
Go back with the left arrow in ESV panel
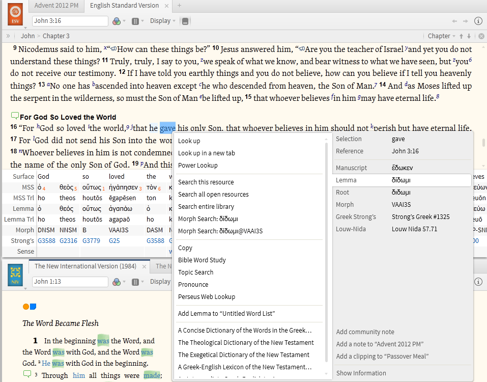454,21
